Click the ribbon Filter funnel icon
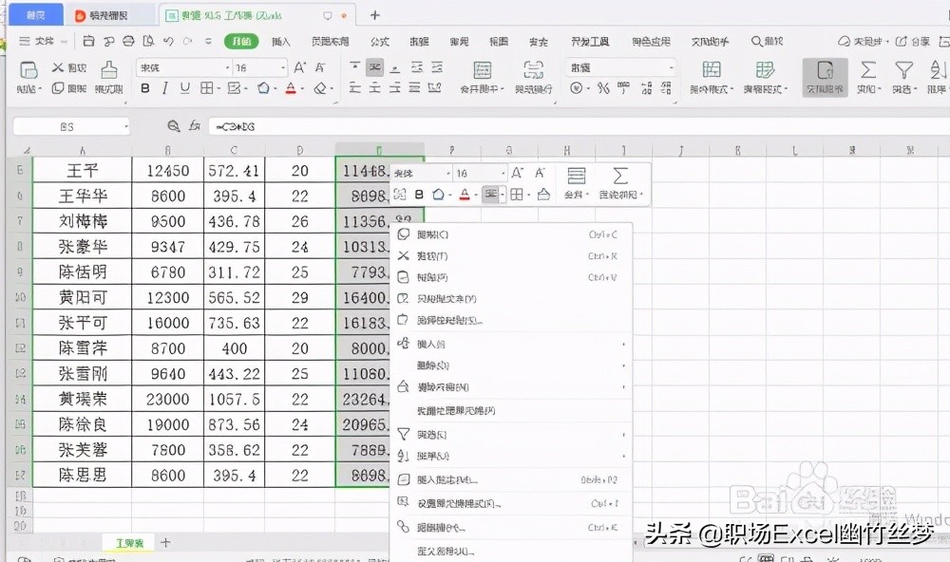 click(904, 70)
